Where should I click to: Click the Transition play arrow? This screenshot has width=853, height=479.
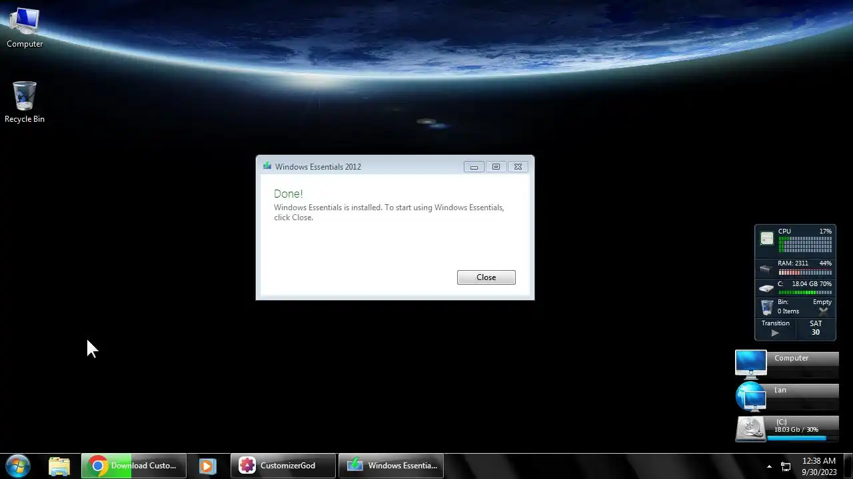(775, 333)
